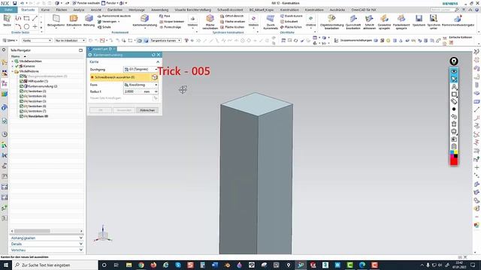Open Objektdarstellung bearbeiten

331,22
